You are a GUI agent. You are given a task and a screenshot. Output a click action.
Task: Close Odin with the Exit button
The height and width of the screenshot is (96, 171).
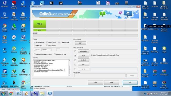tap(130, 83)
